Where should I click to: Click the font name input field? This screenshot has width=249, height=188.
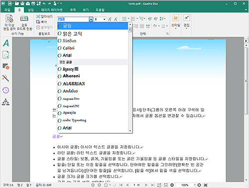(x=73, y=19)
